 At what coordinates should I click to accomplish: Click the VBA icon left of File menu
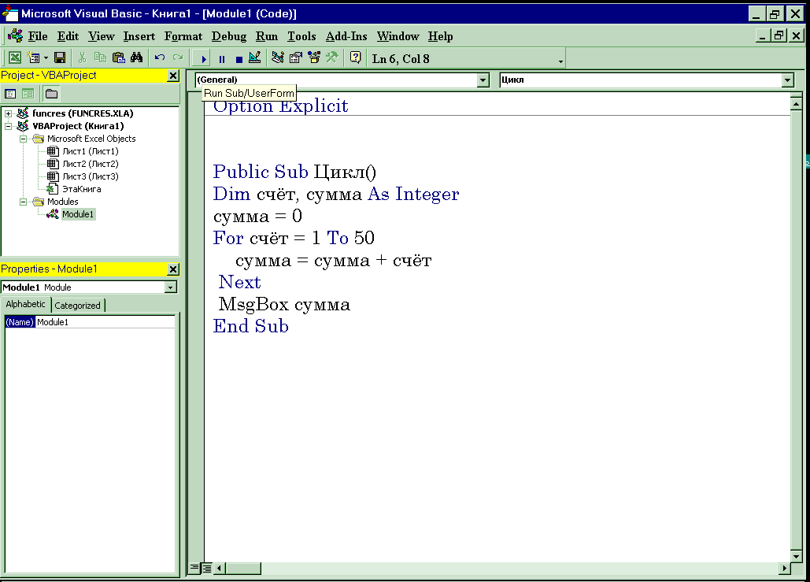[16, 35]
